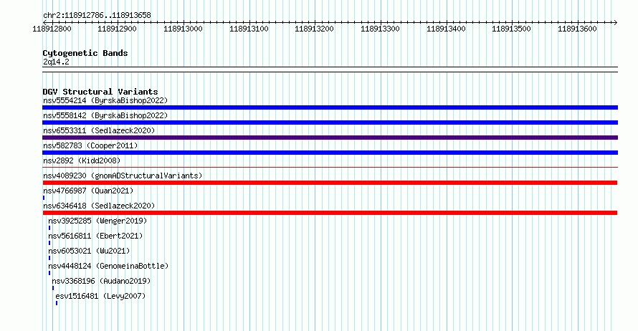Select the red bar under nsv4089230
The image size is (638, 331).
[x=330, y=183]
